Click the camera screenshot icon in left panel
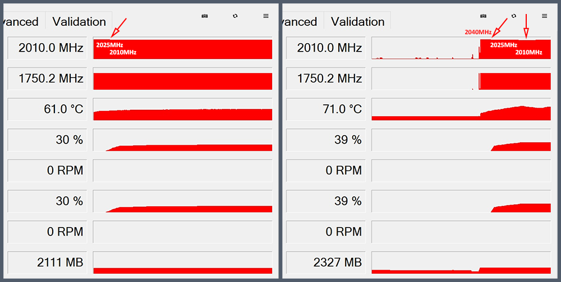This screenshot has width=561, height=282. tap(205, 16)
